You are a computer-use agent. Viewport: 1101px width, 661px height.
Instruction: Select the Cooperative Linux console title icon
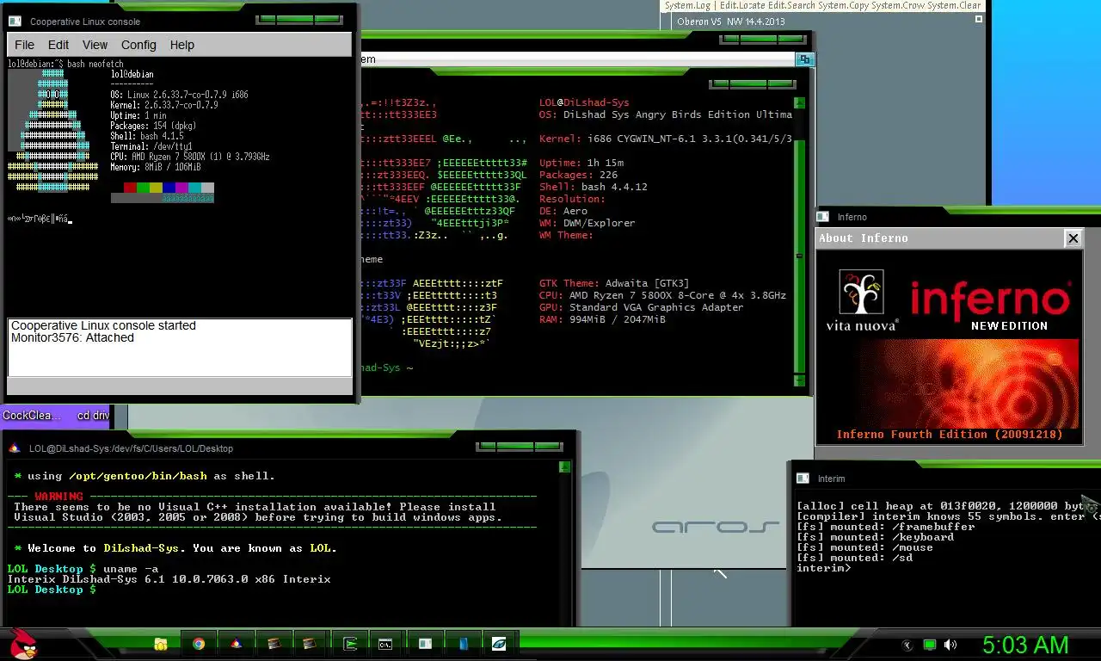[x=15, y=22]
